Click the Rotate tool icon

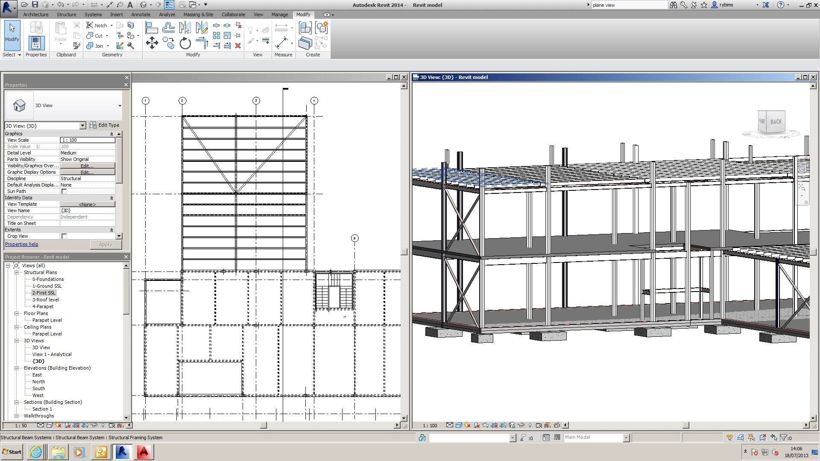point(185,43)
